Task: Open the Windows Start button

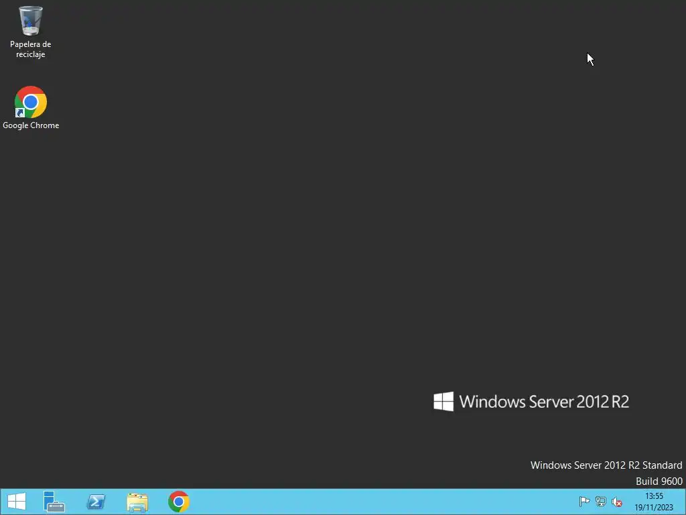Action: 17,502
